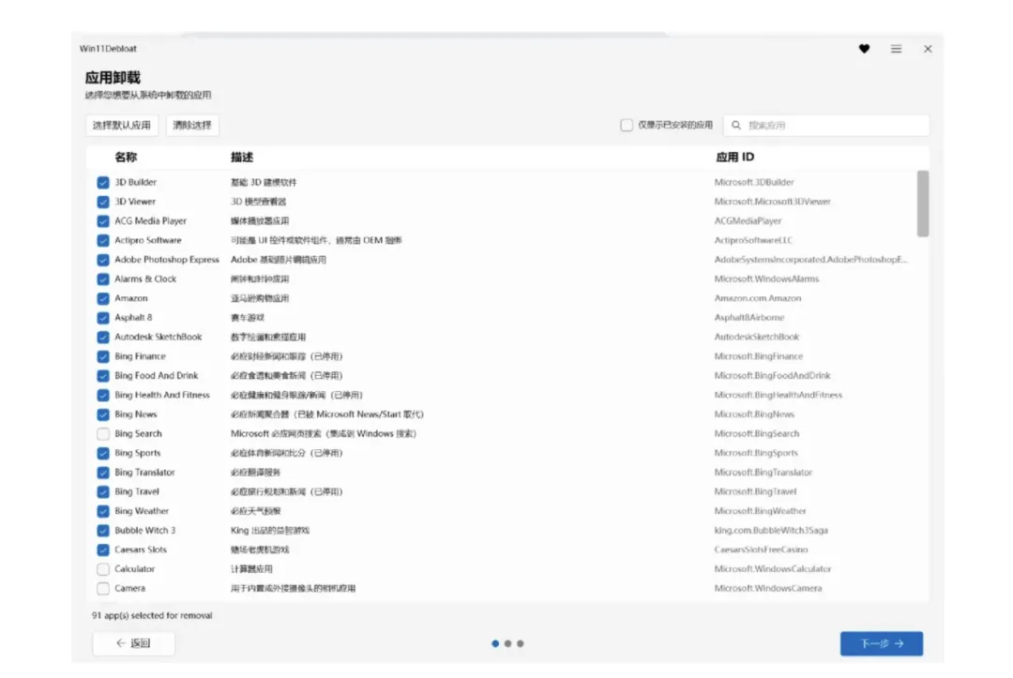
Task: Click Microsoft.WindowsAlarms app ID
Action: point(767,279)
